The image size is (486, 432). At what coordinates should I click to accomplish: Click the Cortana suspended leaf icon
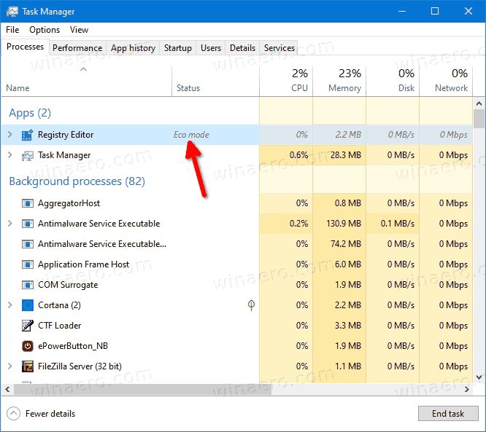(x=251, y=305)
